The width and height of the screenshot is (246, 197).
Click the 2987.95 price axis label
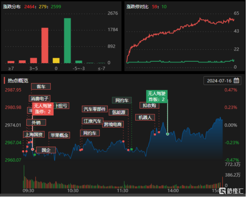pos(13,90)
